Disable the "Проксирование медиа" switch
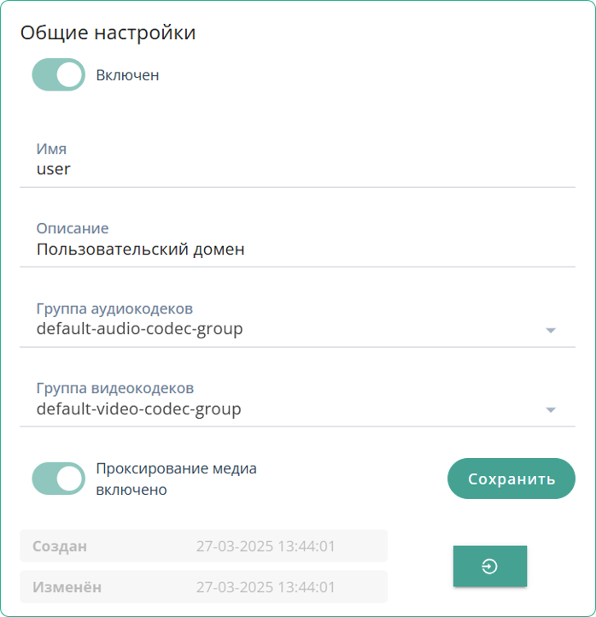This screenshot has height=617, width=596. coord(58,479)
